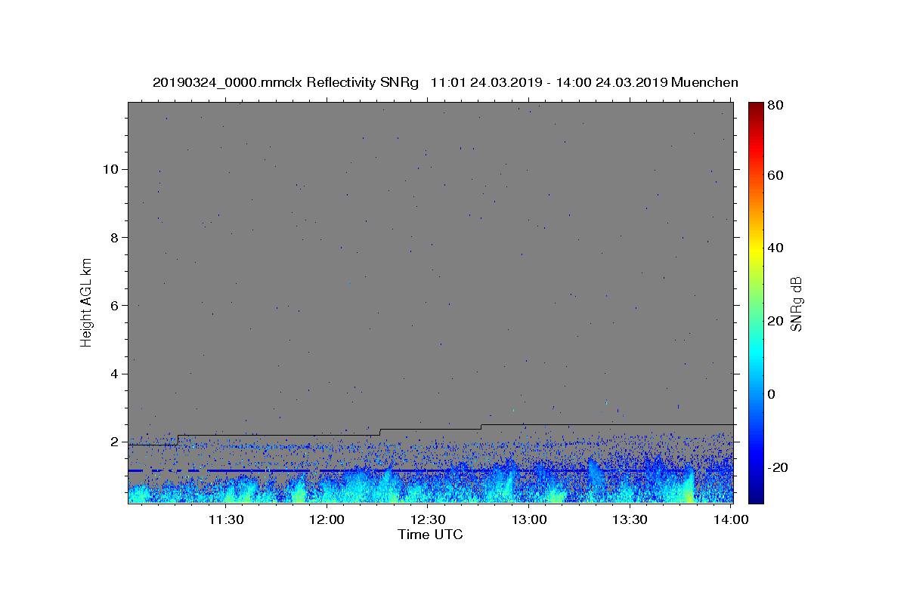Screen dimensions: 907x604
Task: Click the Height AGL km axis title
Action: pos(87,302)
